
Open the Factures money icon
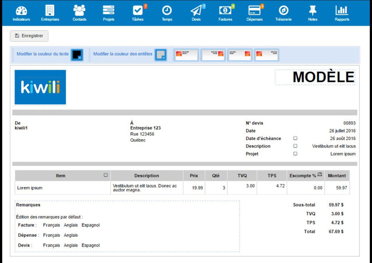[x=225, y=11]
